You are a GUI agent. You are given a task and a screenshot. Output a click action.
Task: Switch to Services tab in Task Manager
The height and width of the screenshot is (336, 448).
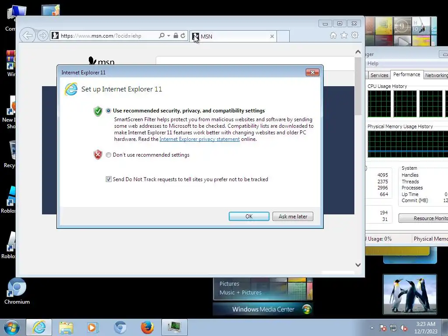pyautogui.click(x=379, y=75)
